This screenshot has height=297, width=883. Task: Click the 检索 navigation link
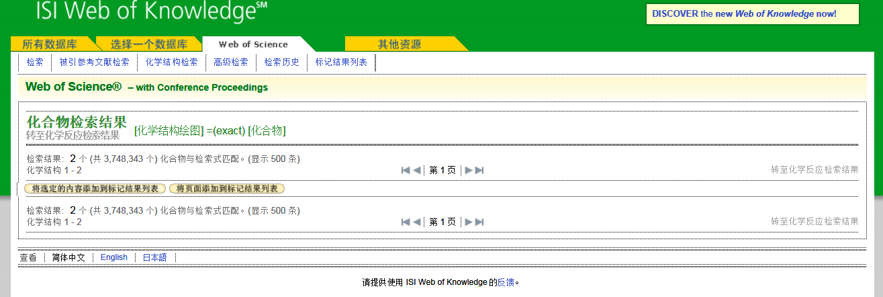tap(35, 62)
